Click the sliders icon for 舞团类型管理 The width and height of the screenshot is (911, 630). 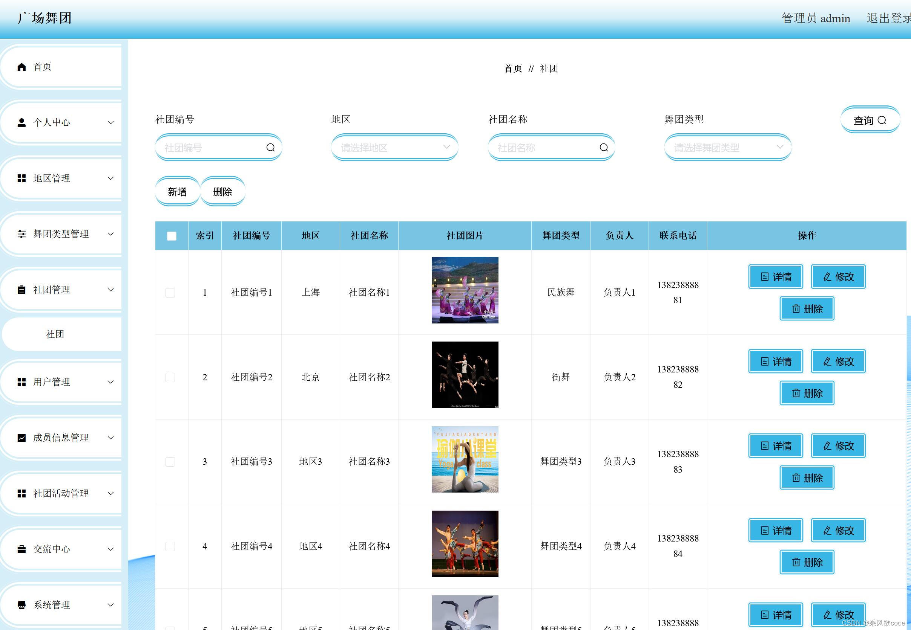click(22, 234)
